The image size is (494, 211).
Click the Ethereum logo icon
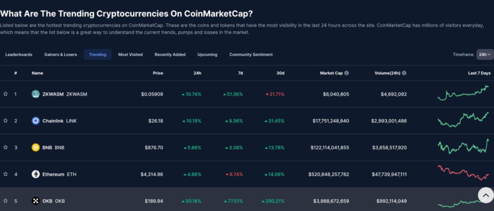(x=35, y=174)
